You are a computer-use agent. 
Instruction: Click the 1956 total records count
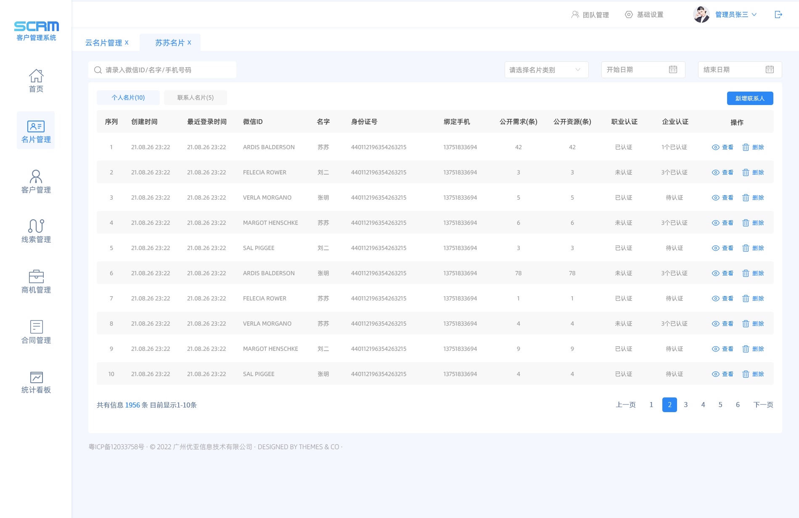[x=132, y=405]
